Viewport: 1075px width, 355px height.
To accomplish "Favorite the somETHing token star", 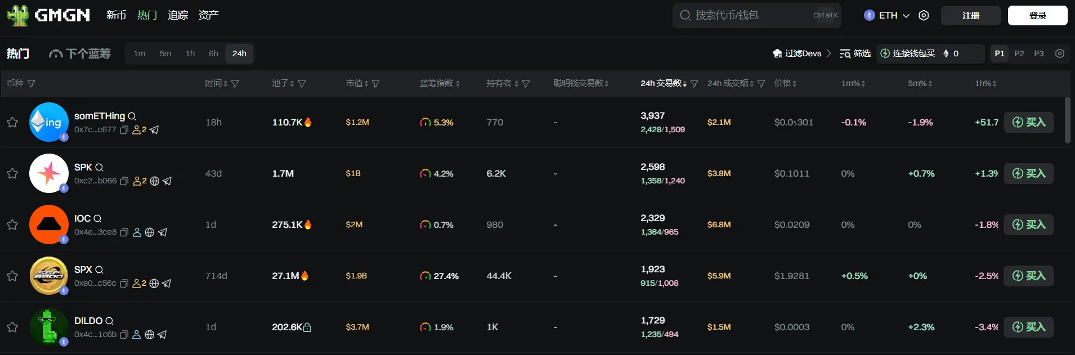I will [12, 122].
